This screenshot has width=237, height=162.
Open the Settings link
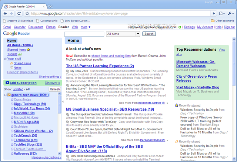pos(189,27)
